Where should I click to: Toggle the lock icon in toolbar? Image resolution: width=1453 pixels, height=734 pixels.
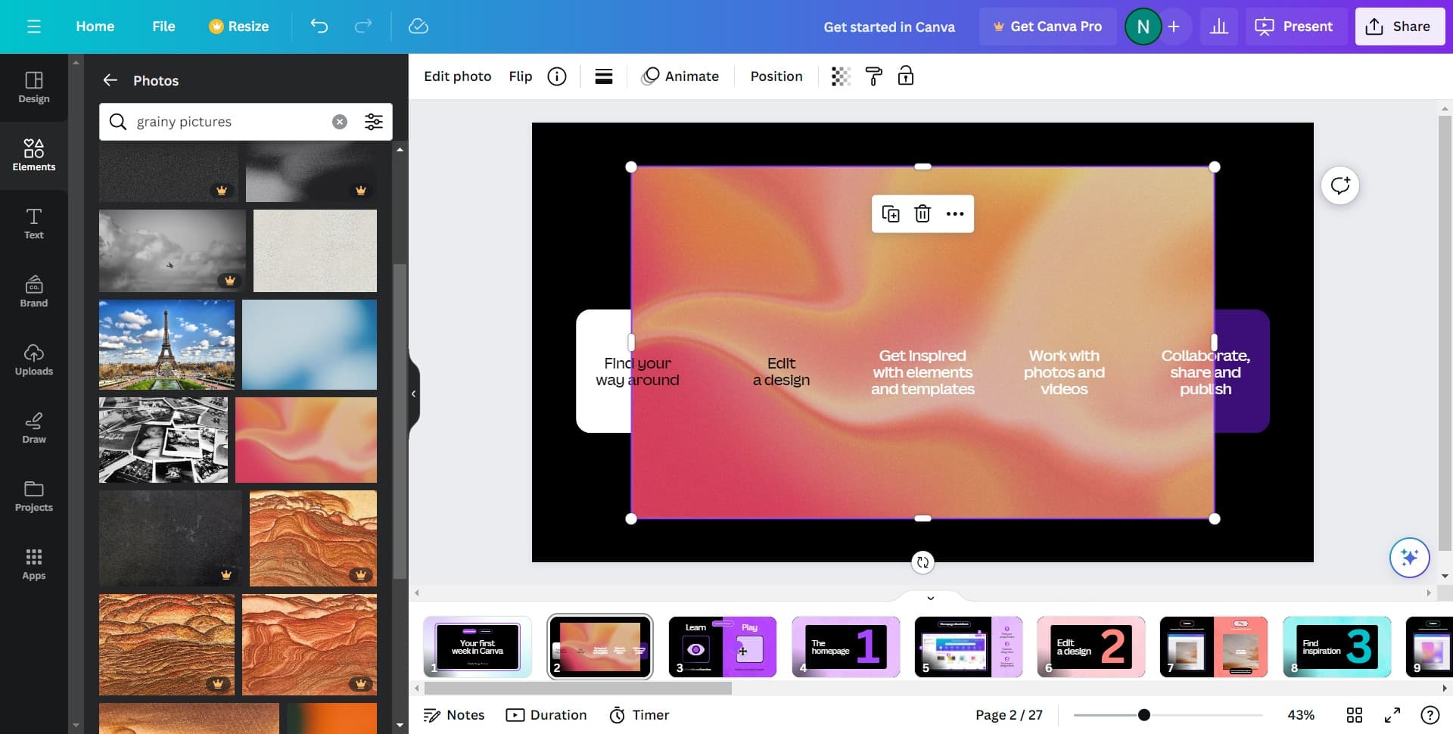pyautogui.click(x=905, y=76)
